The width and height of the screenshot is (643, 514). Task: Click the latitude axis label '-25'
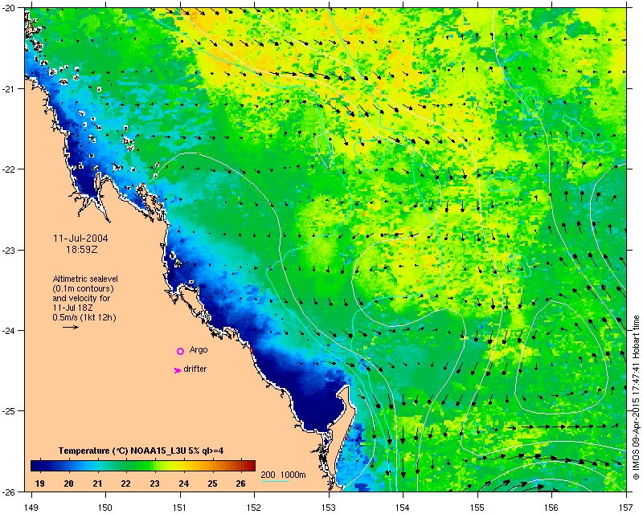(x=9, y=411)
